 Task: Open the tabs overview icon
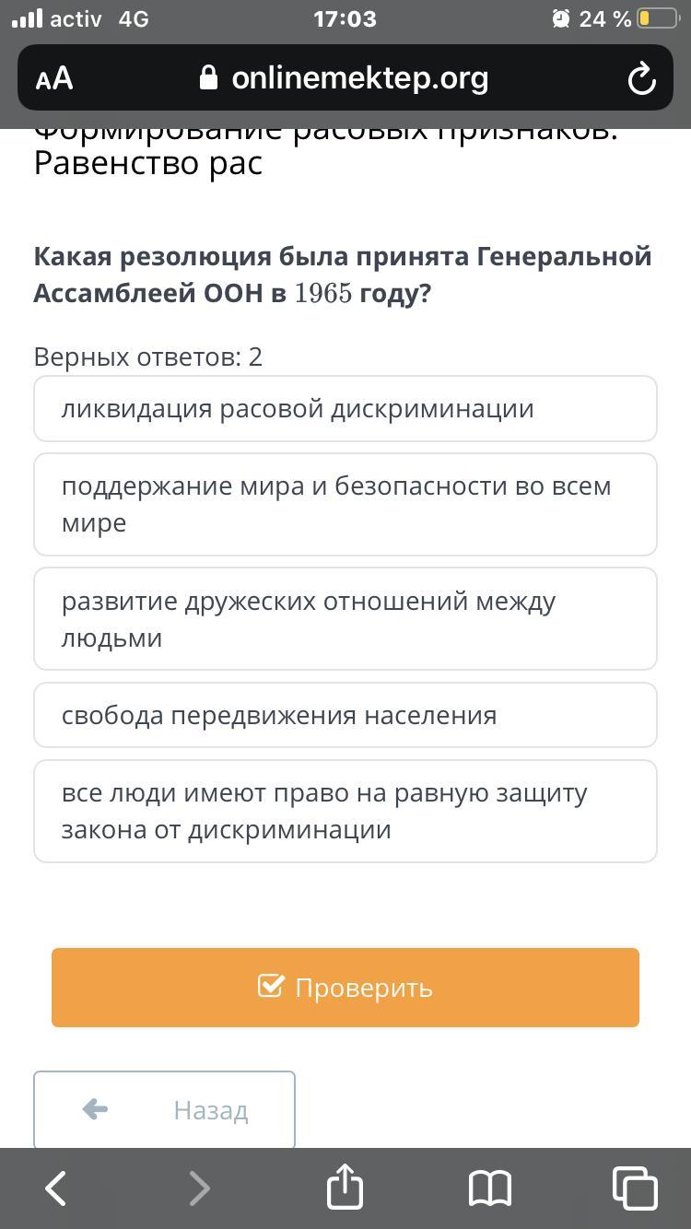(x=634, y=1188)
